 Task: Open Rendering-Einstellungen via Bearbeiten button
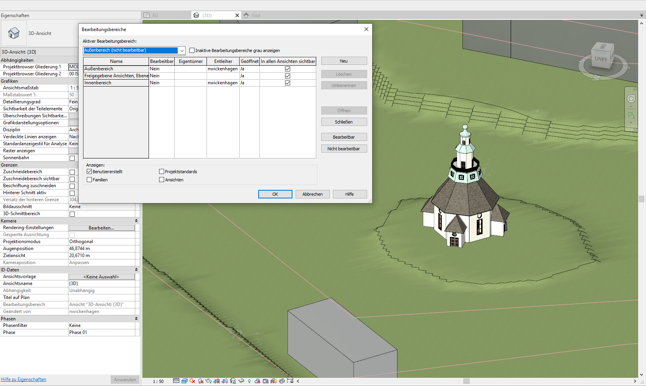[x=102, y=228]
